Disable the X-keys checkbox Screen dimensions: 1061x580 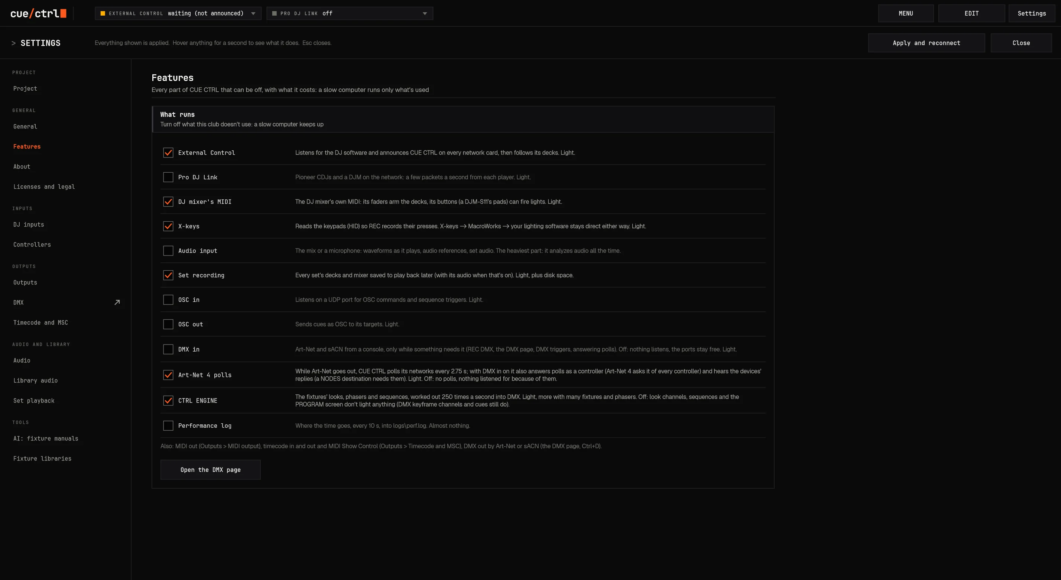(x=168, y=226)
